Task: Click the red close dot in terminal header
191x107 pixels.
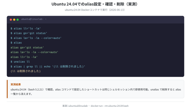Action: 11,20
